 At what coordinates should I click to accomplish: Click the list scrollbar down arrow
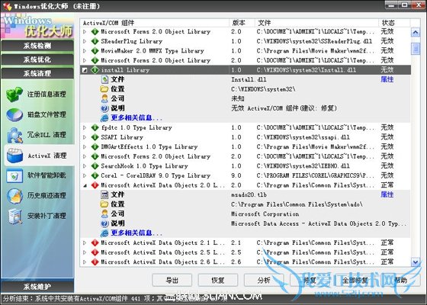pyautogui.click(x=416, y=262)
